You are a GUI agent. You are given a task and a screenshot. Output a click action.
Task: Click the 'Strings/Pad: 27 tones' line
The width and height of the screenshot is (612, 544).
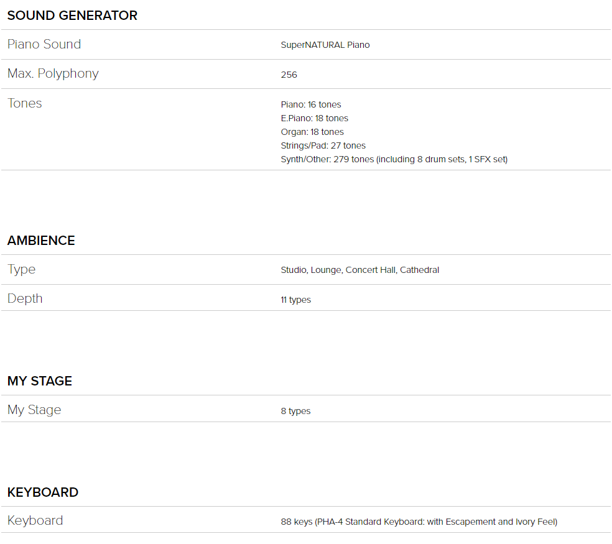click(323, 145)
